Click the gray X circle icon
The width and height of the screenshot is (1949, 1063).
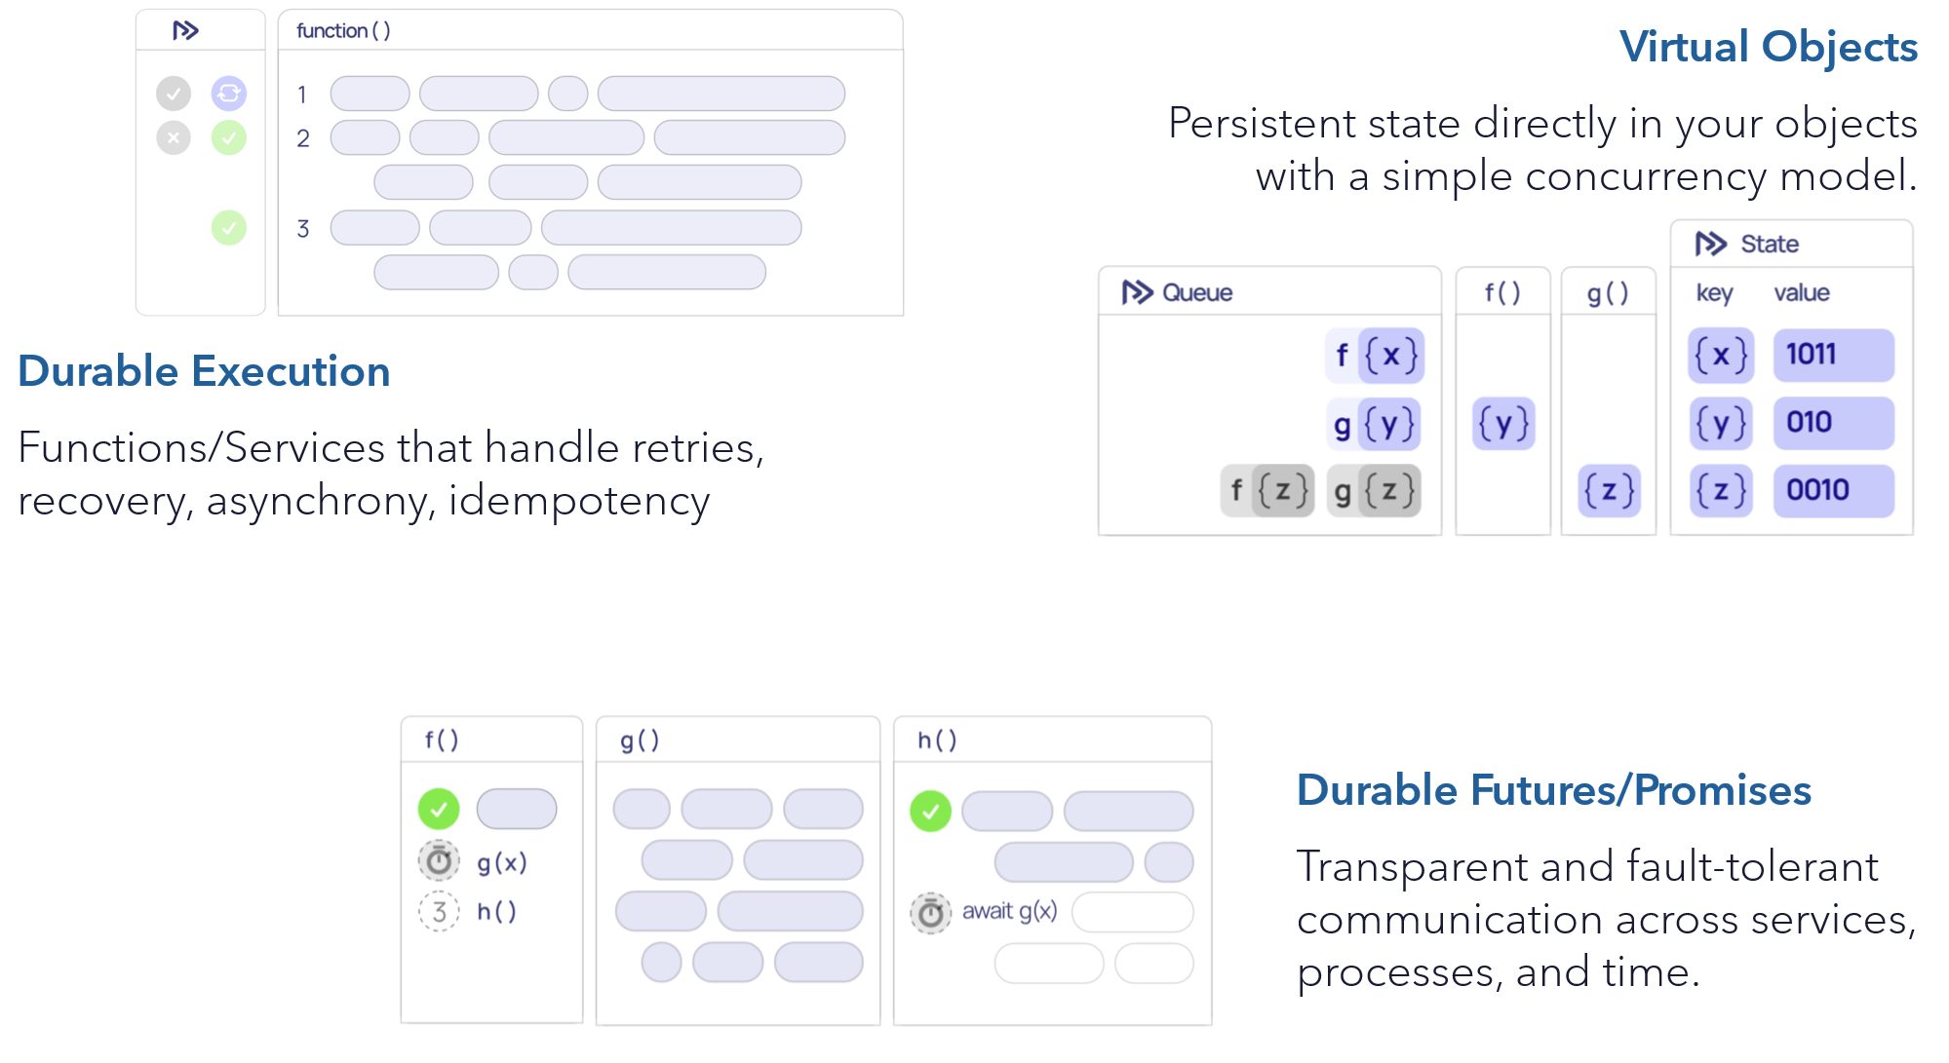click(174, 138)
